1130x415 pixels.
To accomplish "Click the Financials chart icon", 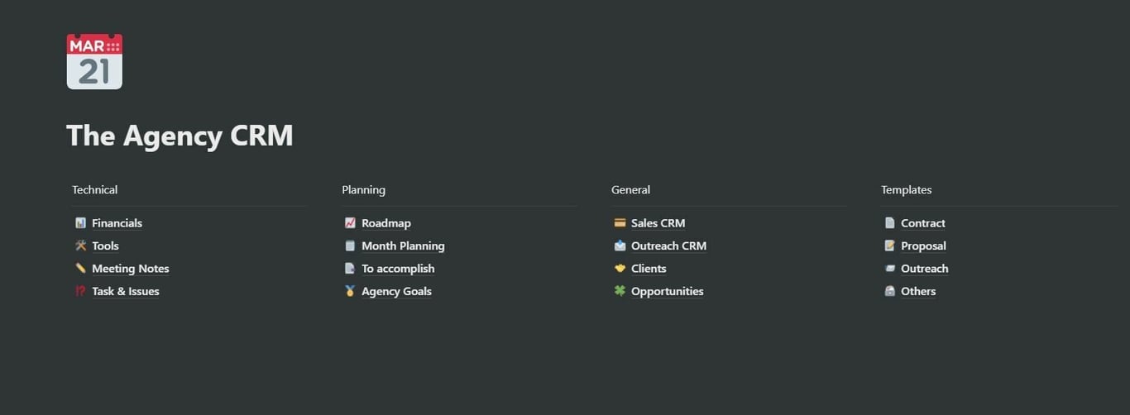I will [80, 223].
